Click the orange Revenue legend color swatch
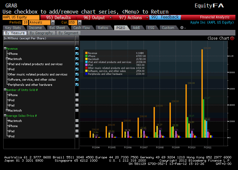Screen dimensions: 238x170 pos(86,53)
